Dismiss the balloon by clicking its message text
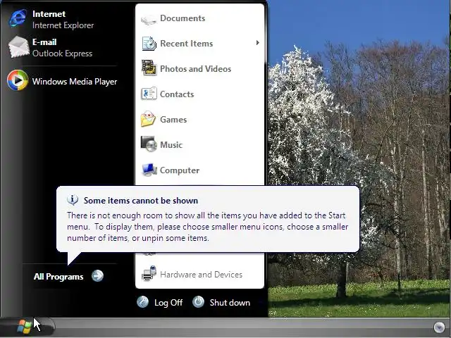Image resolution: width=451 pixels, height=338 pixels. click(x=207, y=227)
